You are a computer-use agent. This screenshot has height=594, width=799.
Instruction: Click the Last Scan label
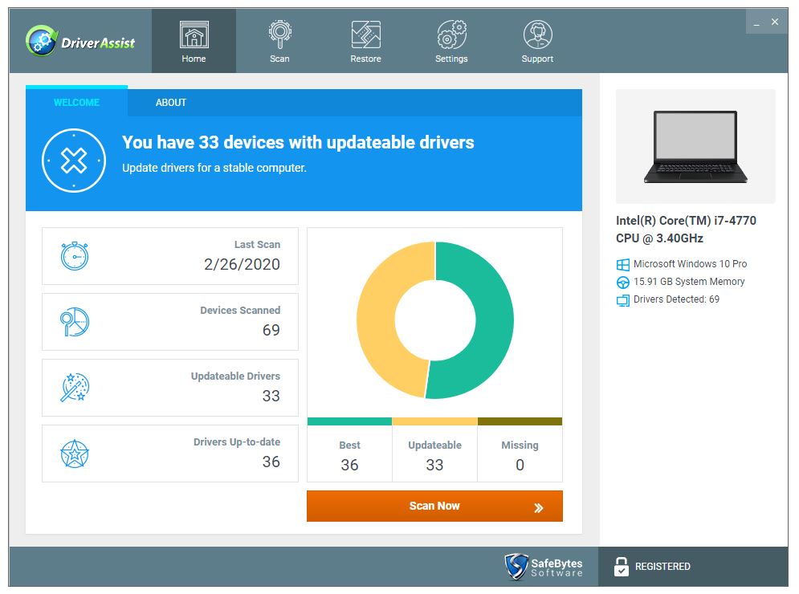(x=257, y=245)
